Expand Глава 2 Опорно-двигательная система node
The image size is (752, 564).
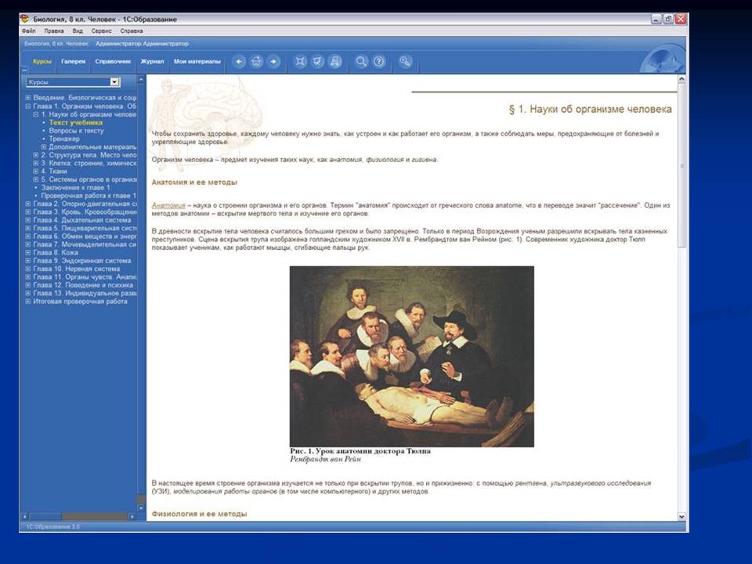click(28, 204)
